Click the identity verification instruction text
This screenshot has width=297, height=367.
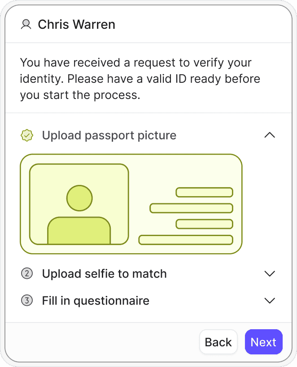[140, 79]
